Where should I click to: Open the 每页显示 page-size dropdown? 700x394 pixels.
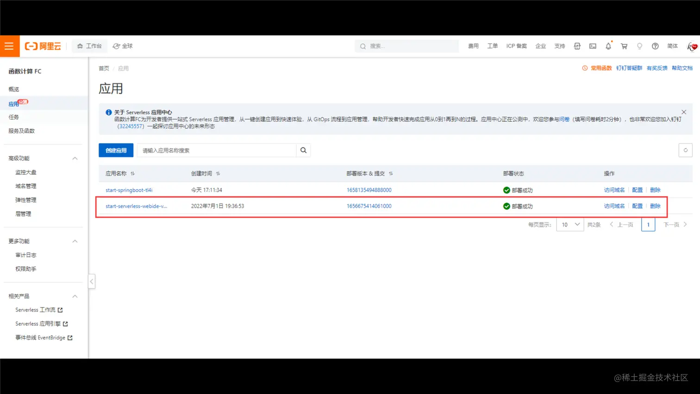[569, 224]
